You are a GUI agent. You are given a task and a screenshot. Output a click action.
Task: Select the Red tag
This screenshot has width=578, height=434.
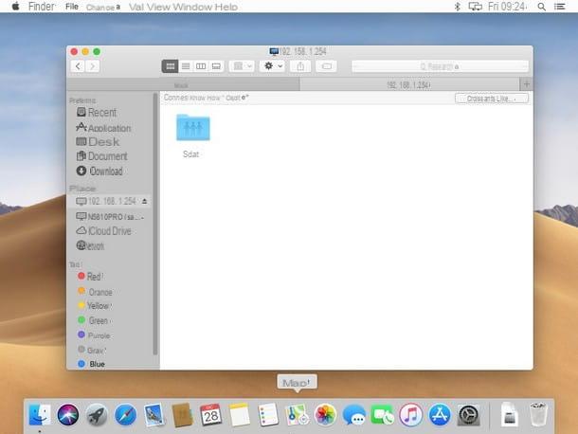tap(90, 276)
